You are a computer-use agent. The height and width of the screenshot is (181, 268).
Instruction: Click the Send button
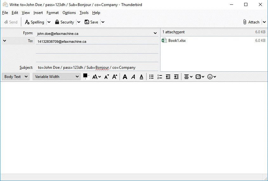pos(11,22)
